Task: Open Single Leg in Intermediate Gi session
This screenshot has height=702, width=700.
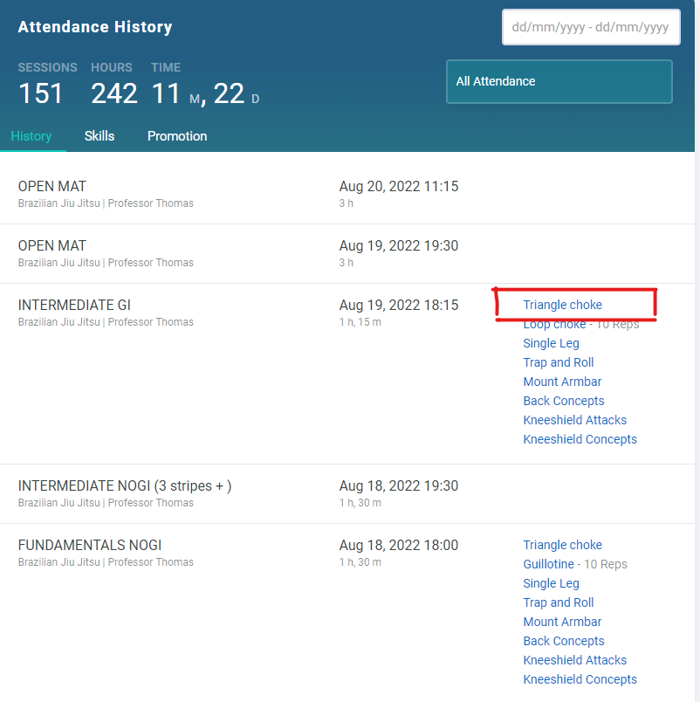Action: click(552, 343)
